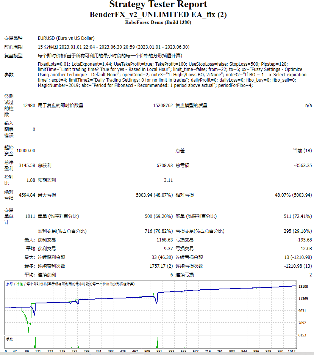
Task: Click the 15-minute period date range text
Action: [114, 47]
